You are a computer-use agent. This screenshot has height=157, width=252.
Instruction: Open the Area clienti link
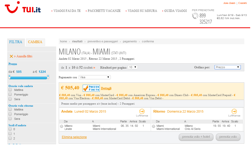[229, 3]
